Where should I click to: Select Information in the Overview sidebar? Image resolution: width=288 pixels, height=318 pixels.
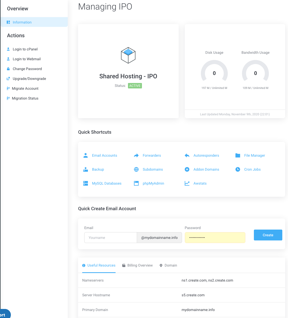(x=22, y=22)
